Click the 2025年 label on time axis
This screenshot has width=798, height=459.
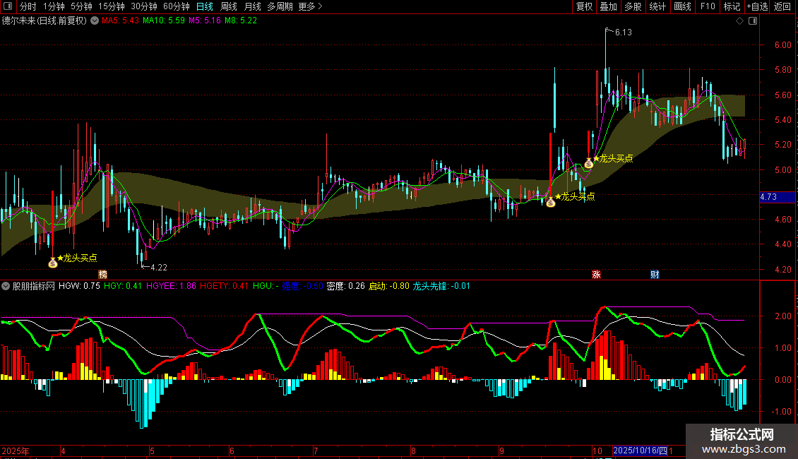tap(16, 451)
